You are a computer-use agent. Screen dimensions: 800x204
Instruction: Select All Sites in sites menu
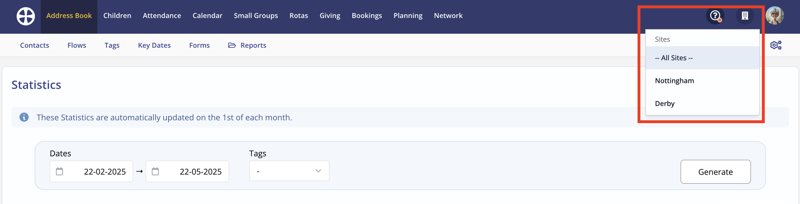pyautogui.click(x=702, y=58)
